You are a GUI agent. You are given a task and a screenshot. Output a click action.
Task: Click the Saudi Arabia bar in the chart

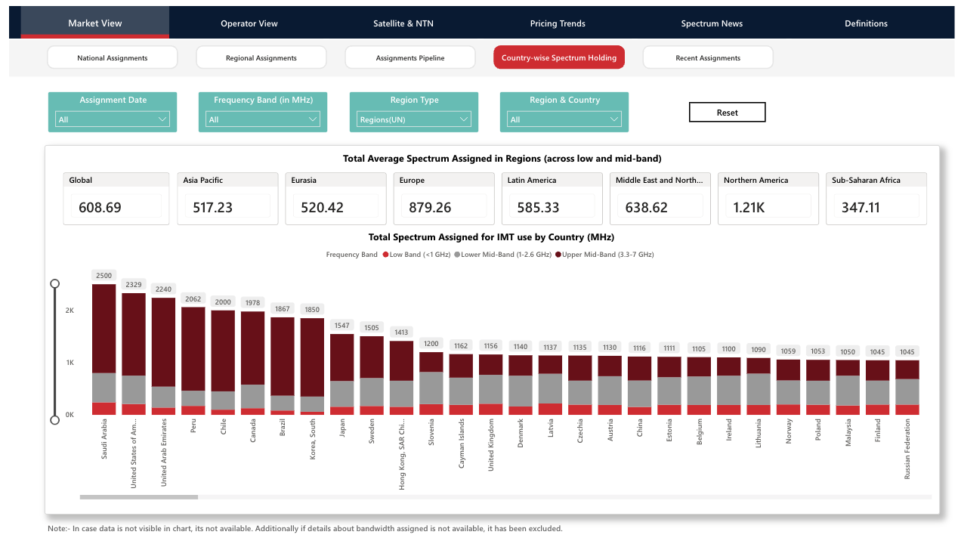tap(104, 349)
